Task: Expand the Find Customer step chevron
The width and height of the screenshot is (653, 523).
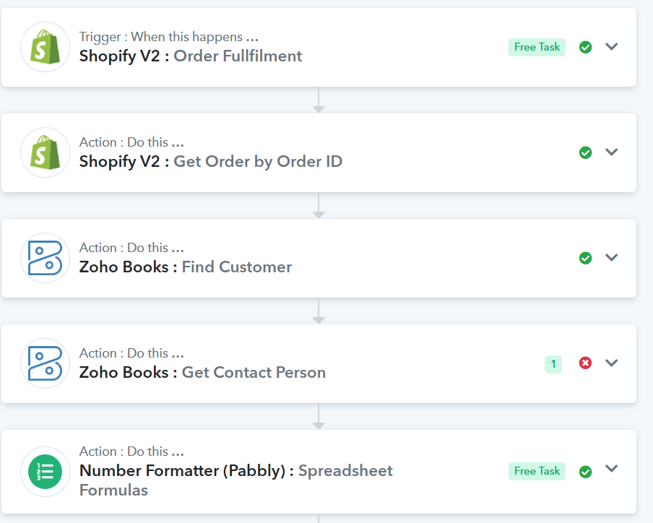Action: tap(611, 257)
